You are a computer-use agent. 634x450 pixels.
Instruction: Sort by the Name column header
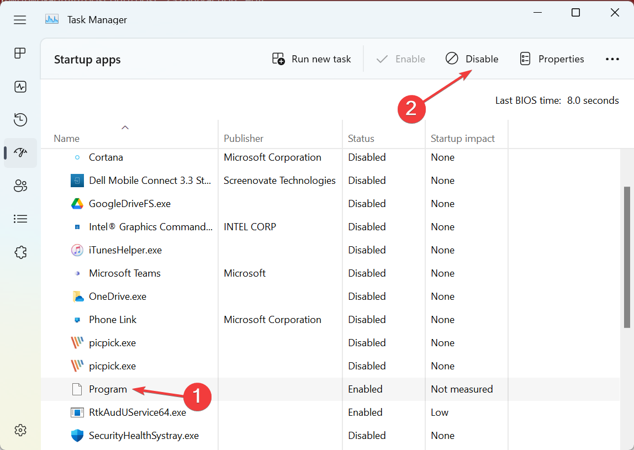[x=67, y=139]
